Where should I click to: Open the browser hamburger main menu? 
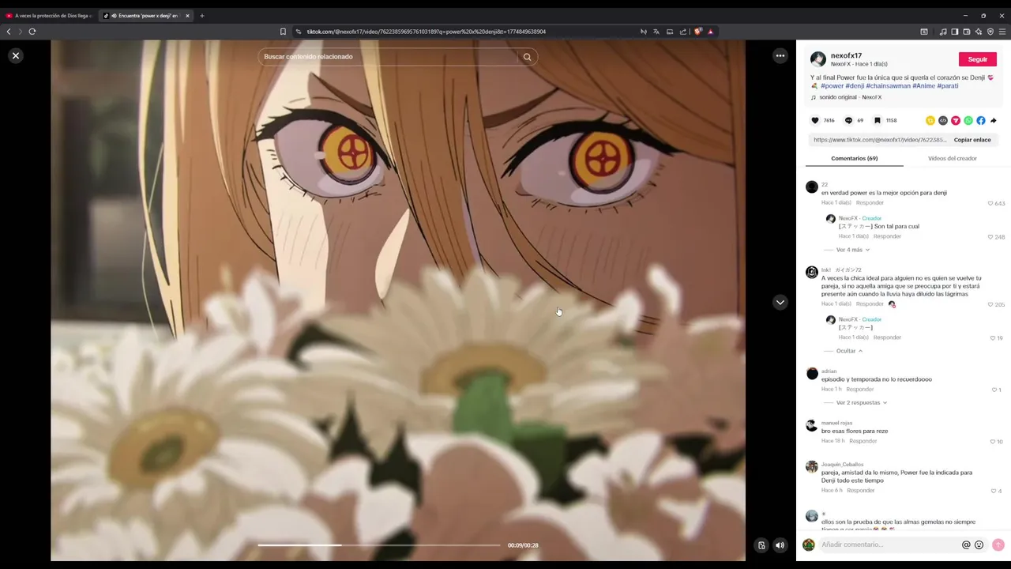(x=1003, y=32)
